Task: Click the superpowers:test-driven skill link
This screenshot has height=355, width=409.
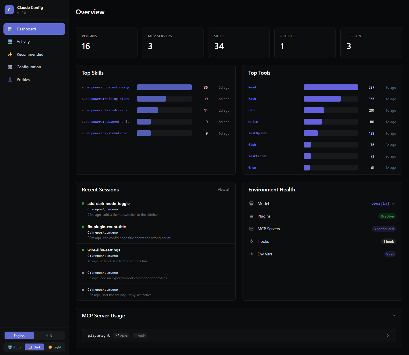Action: tap(107, 110)
